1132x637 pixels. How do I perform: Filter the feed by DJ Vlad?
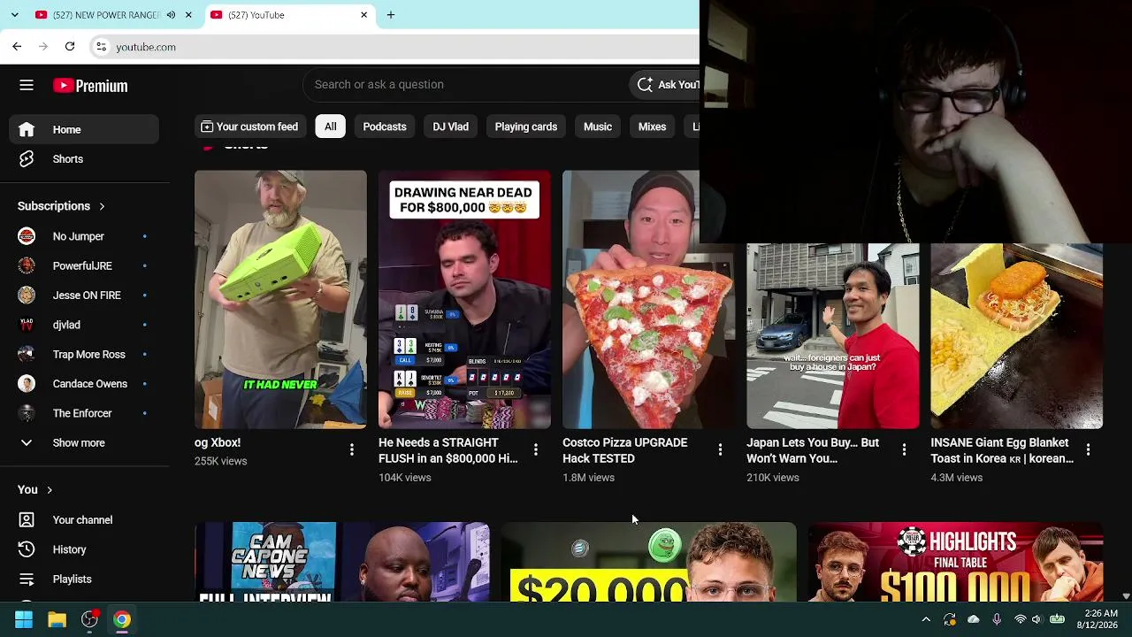click(450, 127)
